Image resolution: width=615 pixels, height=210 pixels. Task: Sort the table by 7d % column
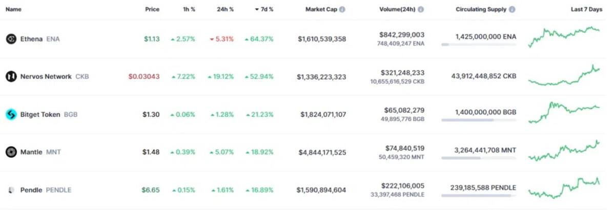click(x=264, y=9)
